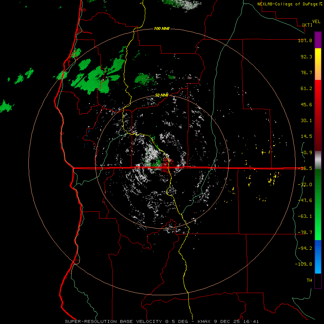Image resolution: width=324 pixels, height=324 pixels.
Task: Click the VEL legend title
Action: click(316, 22)
